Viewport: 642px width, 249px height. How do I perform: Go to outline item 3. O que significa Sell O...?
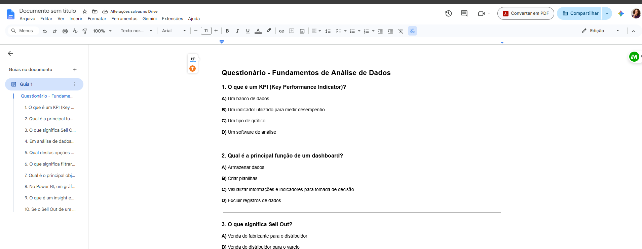(50, 130)
